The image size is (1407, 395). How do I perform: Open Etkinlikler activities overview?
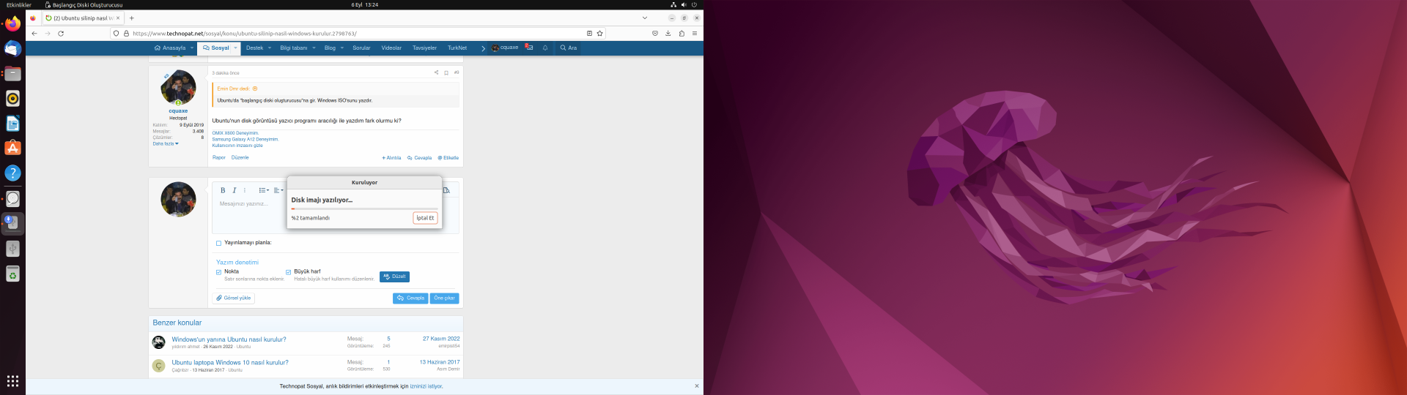(19, 4)
